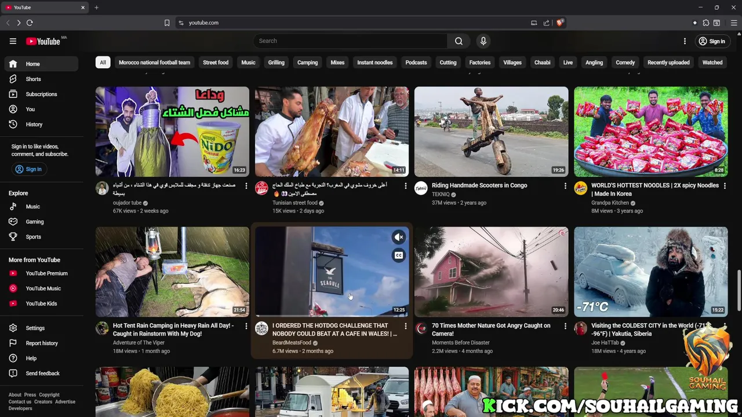Open Help in sidebar
742x417 pixels.
pyautogui.click(x=41, y=358)
